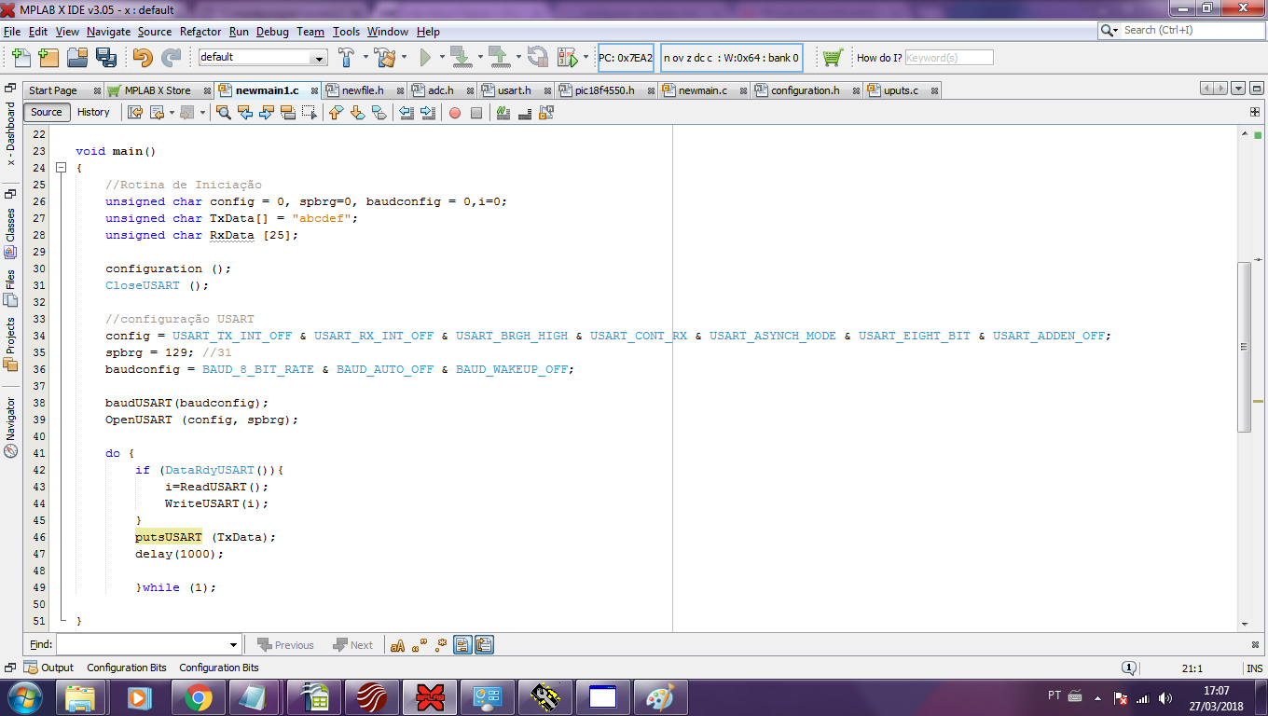1268x716 pixels.
Task: Click the New File toolbar icon
Action: pos(21,57)
